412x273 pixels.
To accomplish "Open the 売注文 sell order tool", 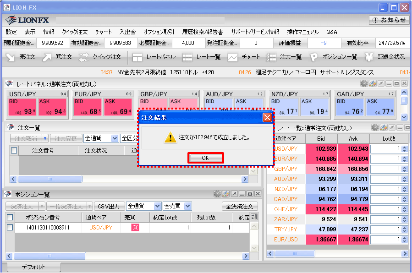I will pos(21,57).
